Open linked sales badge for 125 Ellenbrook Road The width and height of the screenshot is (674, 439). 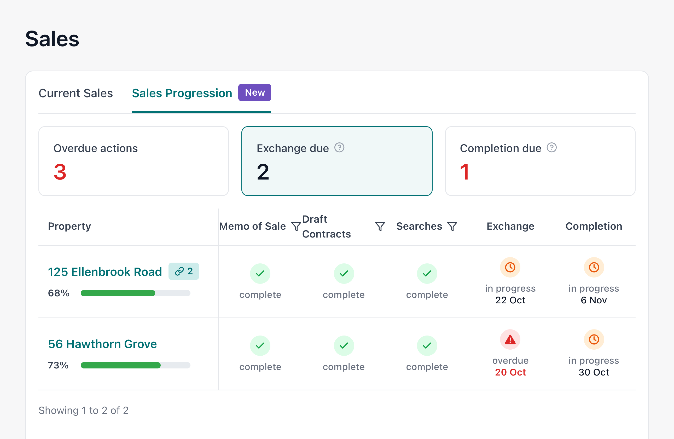pyautogui.click(x=184, y=271)
